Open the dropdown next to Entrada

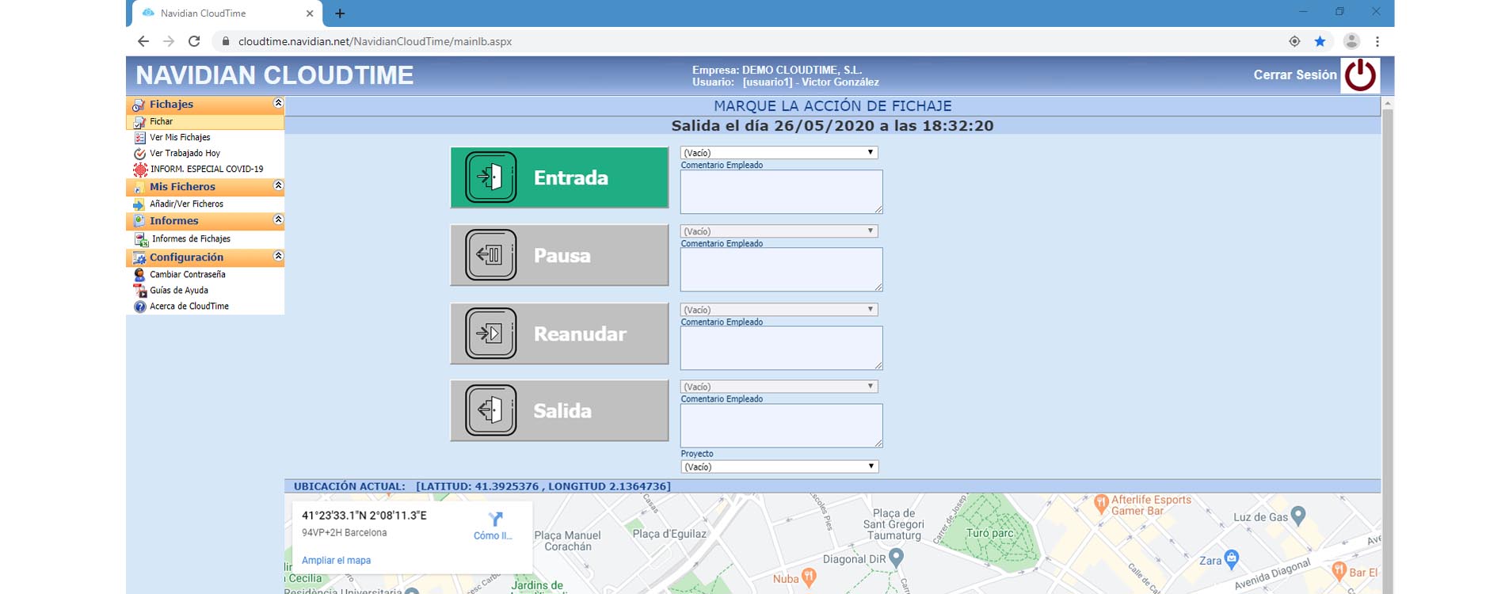[x=779, y=153]
